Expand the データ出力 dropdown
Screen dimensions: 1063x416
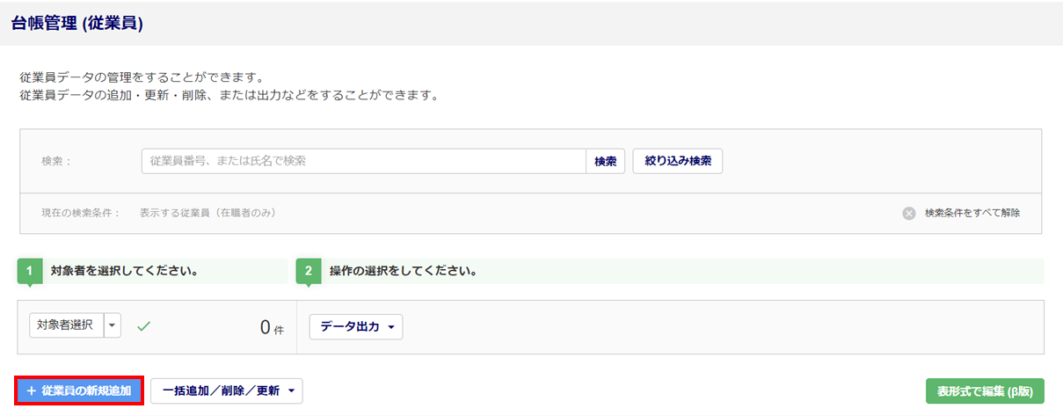tap(355, 326)
